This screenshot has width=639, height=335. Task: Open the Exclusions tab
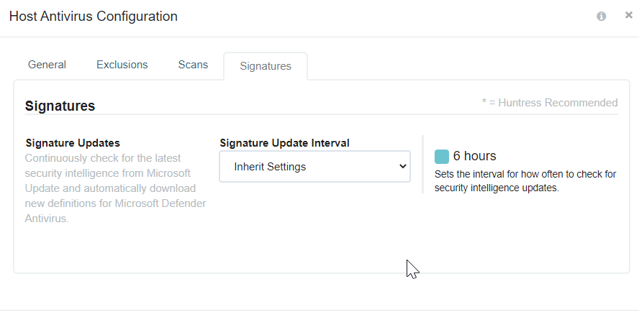click(122, 65)
